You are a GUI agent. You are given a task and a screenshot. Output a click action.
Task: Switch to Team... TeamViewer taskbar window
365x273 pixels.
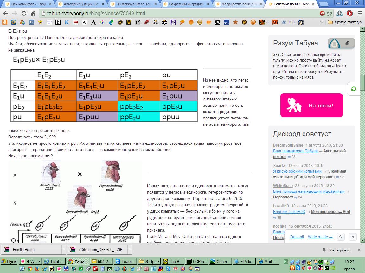point(125,261)
